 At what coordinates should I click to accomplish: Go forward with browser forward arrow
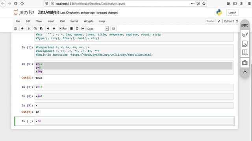point(9,4)
